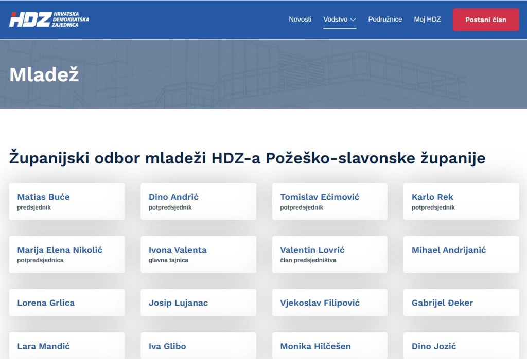The image size is (527, 359).
Task: Click 'predsjednik' under Matias Buće
Action: (34, 207)
